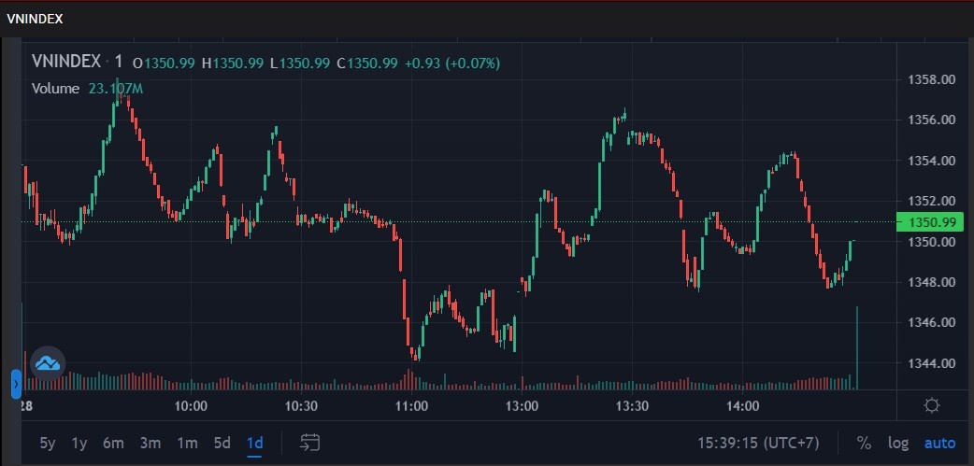The image size is (974, 466).
Task: Open chart settings gear icon
Action: (x=931, y=405)
